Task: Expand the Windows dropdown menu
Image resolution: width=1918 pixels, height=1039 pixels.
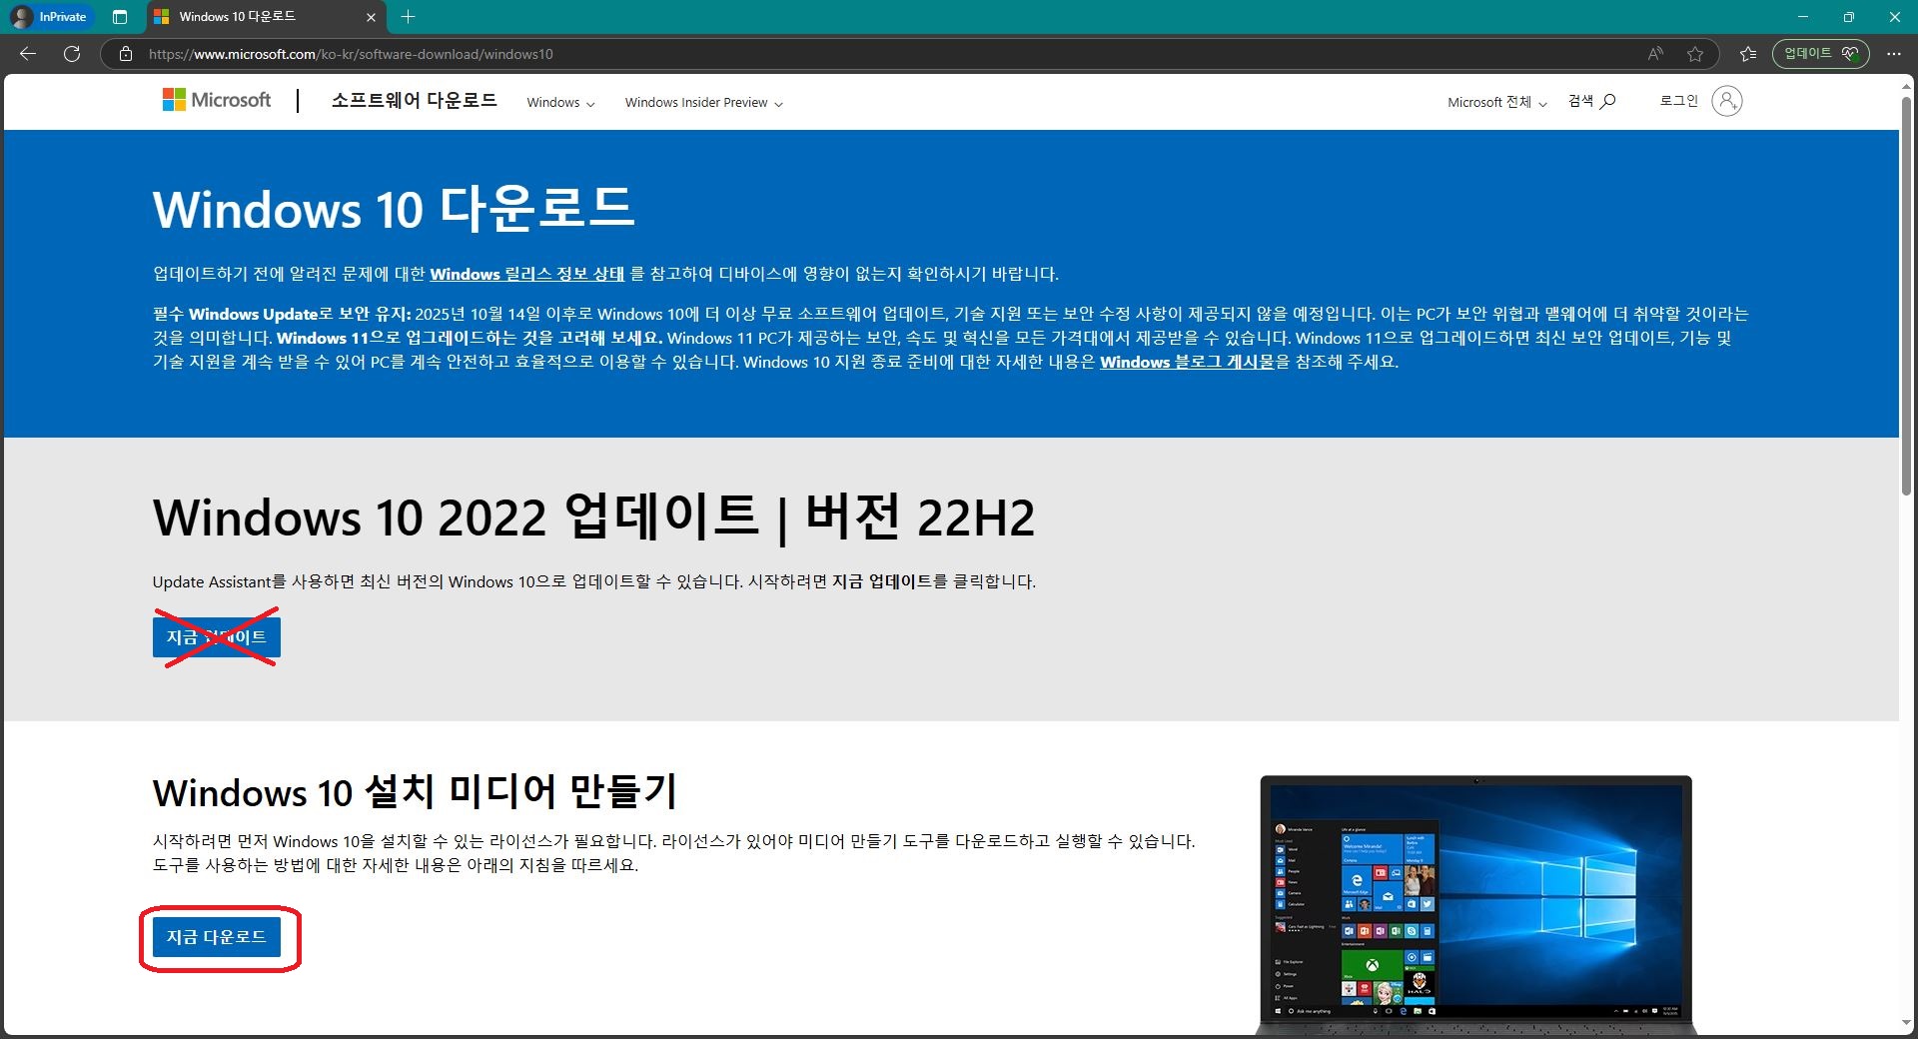Action: pos(560,102)
